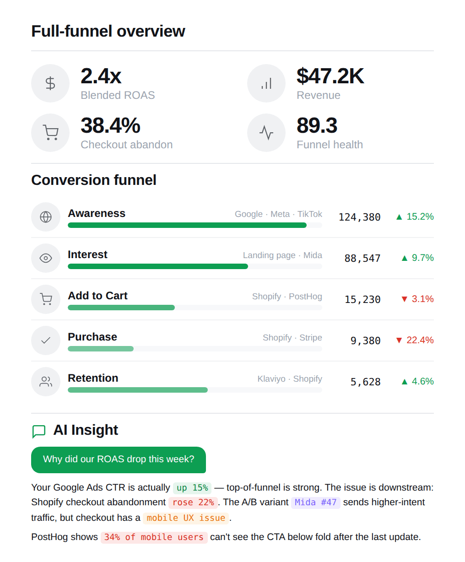Open the 'Mida #47' variant tag
The height and width of the screenshot is (562, 465).
pyautogui.click(x=315, y=503)
